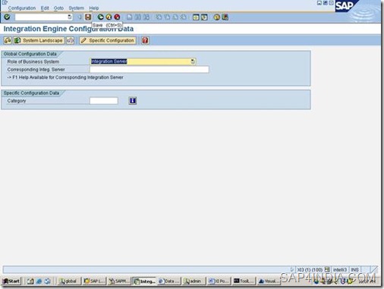
Task: Switch to the Visual... taskbar window
Action: pos(269,281)
